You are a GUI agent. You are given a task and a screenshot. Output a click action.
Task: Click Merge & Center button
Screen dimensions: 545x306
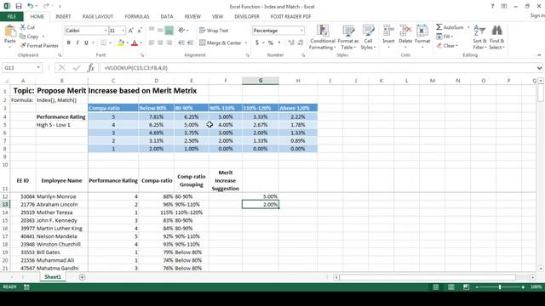coord(221,42)
